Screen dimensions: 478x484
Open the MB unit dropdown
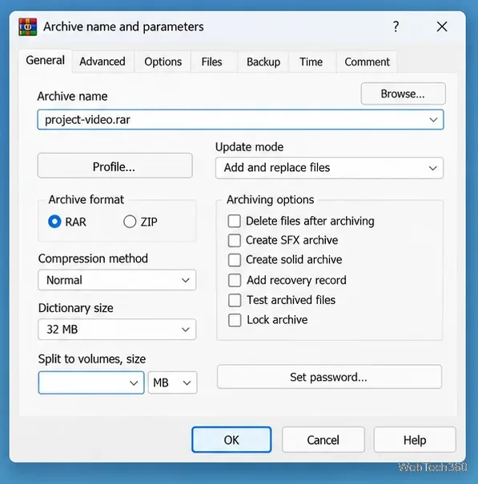(x=172, y=382)
